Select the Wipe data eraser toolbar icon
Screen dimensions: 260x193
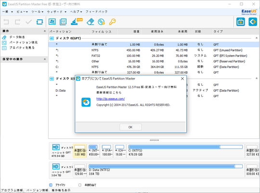91,22
